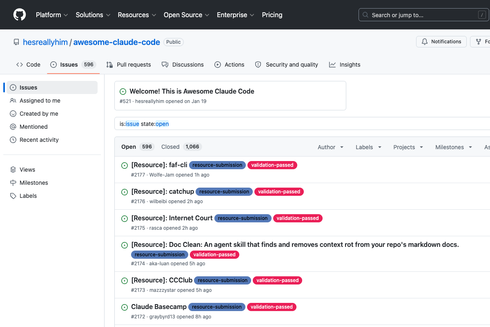
Task: Click the GitHub Octocat logo
Action: pyautogui.click(x=20, y=15)
